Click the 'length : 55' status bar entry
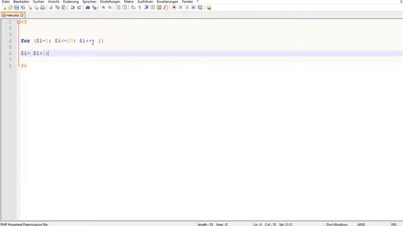The width and height of the screenshot is (403, 226). [205, 225]
